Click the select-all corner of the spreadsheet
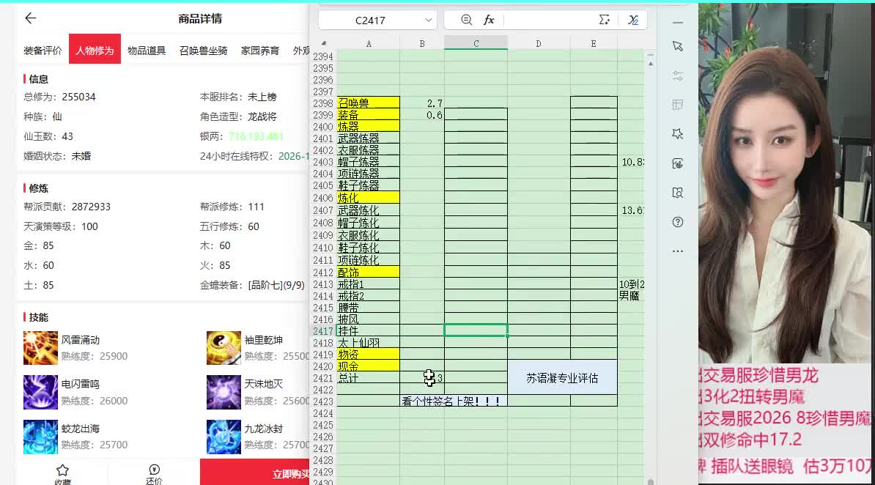875x485 pixels. tap(324, 43)
